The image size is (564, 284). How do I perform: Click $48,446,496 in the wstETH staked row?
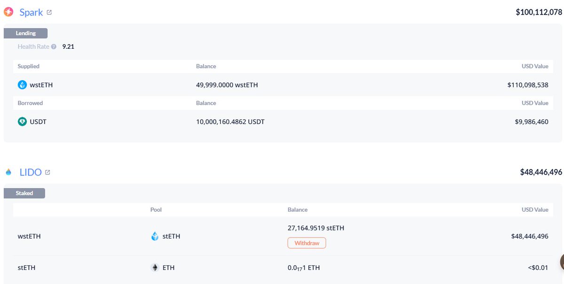click(x=530, y=236)
